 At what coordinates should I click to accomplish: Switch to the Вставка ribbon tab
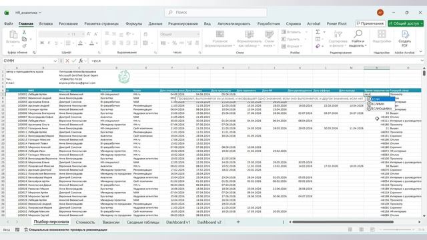(x=46, y=24)
